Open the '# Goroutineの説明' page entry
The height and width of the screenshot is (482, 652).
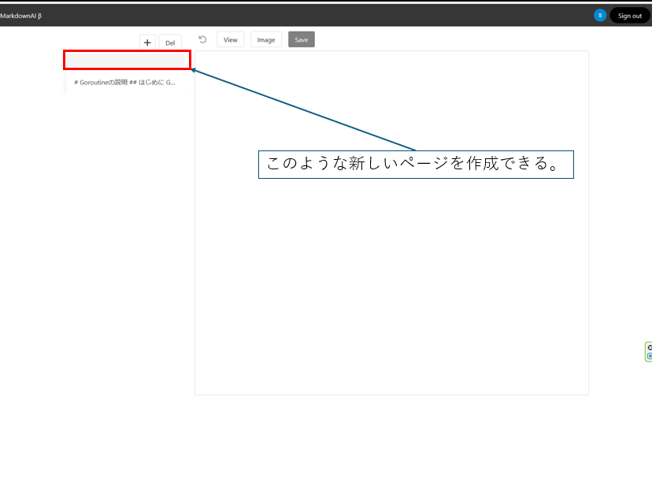[125, 83]
